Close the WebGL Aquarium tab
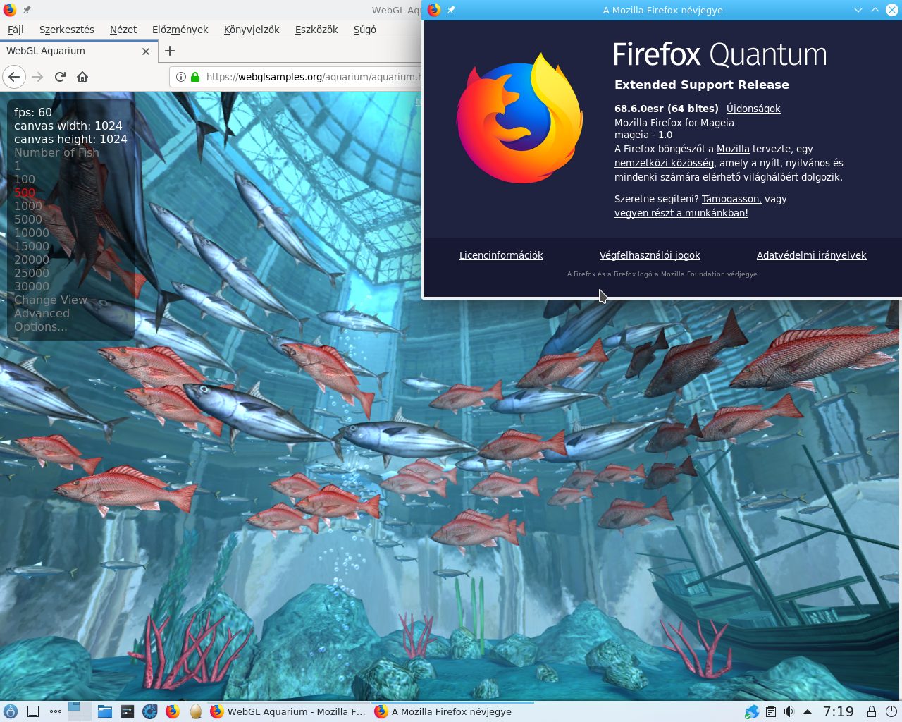Screen dimensions: 902x722 [x=146, y=51]
